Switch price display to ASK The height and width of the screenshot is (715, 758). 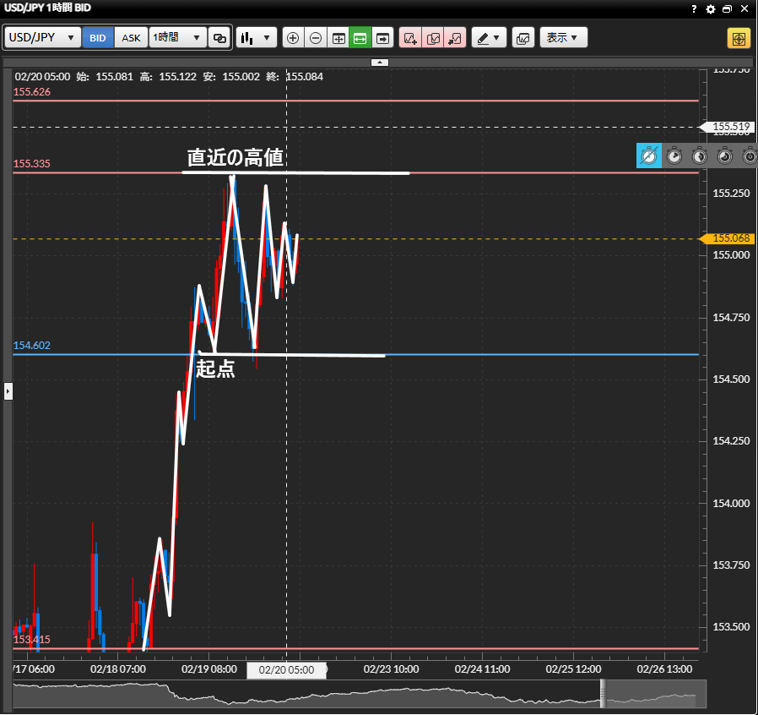(131, 38)
